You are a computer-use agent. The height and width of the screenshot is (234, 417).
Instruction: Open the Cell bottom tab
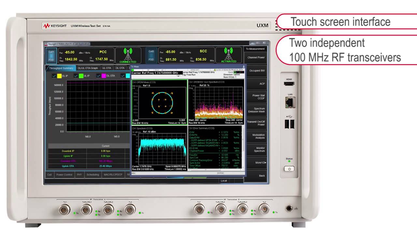click(50, 175)
